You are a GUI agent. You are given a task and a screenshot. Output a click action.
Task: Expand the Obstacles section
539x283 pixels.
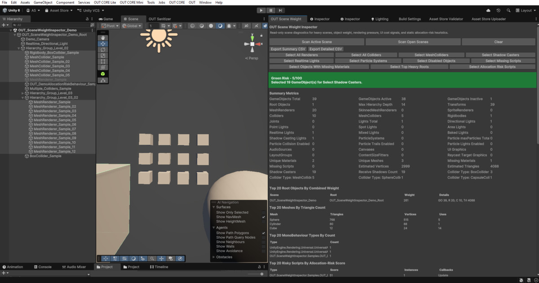point(214,257)
